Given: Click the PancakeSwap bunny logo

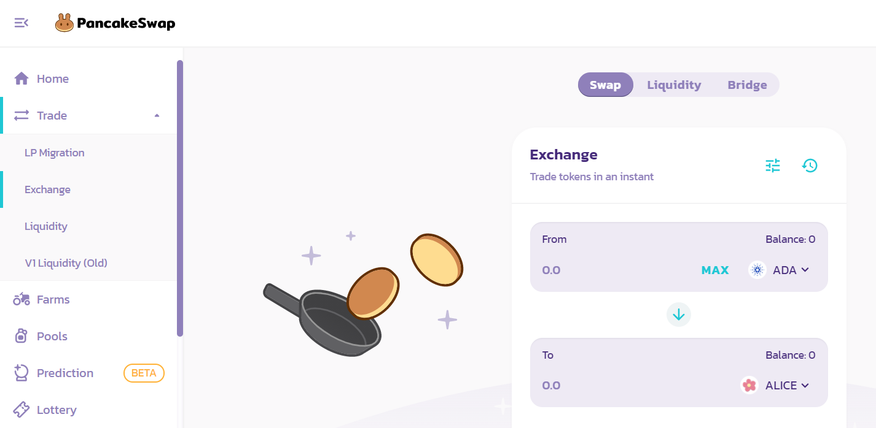Looking at the screenshot, I should [64, 23].
